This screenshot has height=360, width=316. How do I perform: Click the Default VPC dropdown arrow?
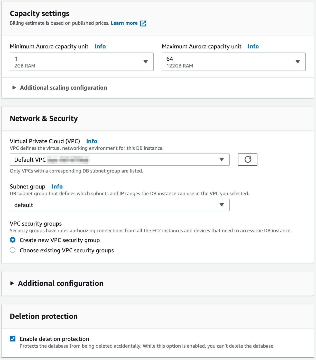click(x=222, y=160)
